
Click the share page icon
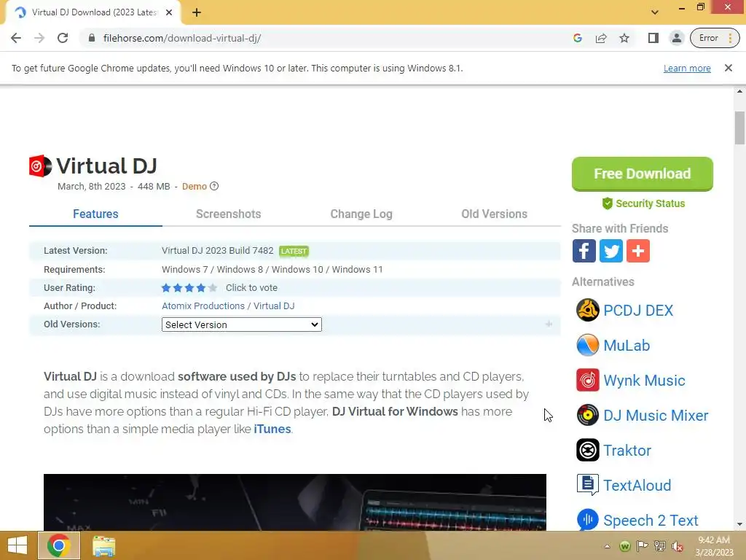(x=601, y=38)
